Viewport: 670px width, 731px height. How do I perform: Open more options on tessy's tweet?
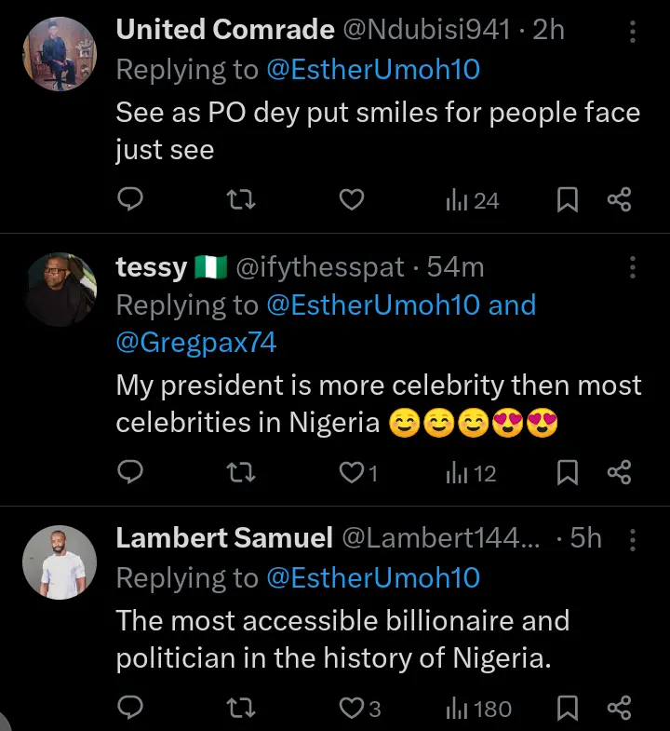pyautogui.click(x=633, y=268)
